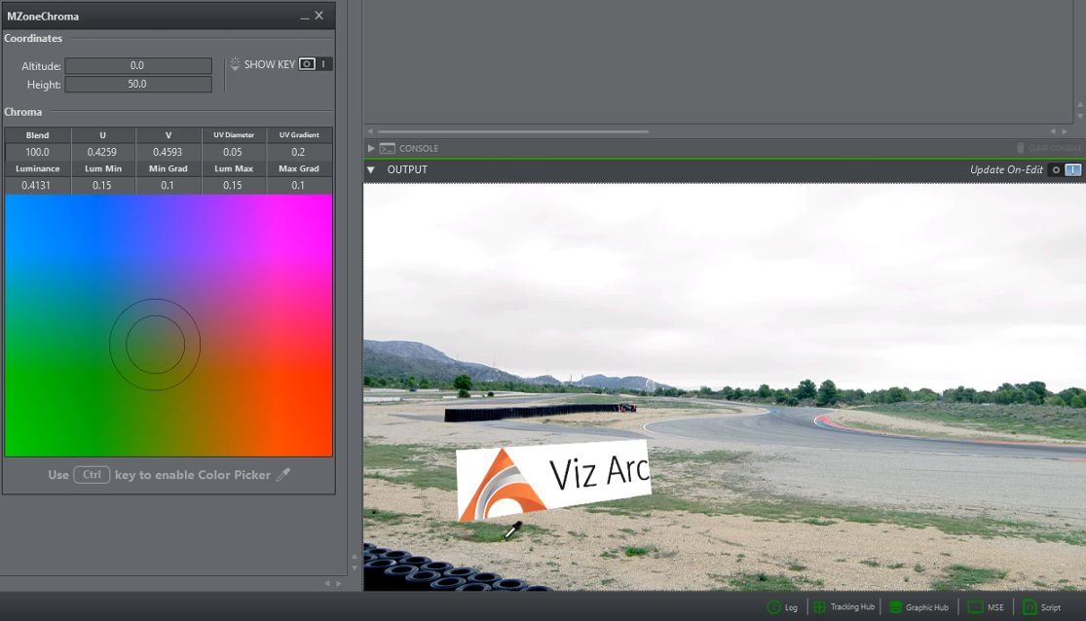
Task: Click the console terminal icon
Action: click(388, 149)
